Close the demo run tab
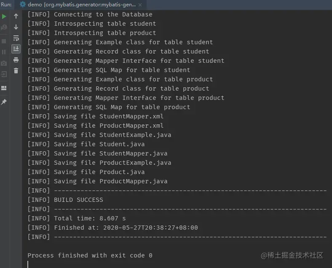 coord(140,5)
